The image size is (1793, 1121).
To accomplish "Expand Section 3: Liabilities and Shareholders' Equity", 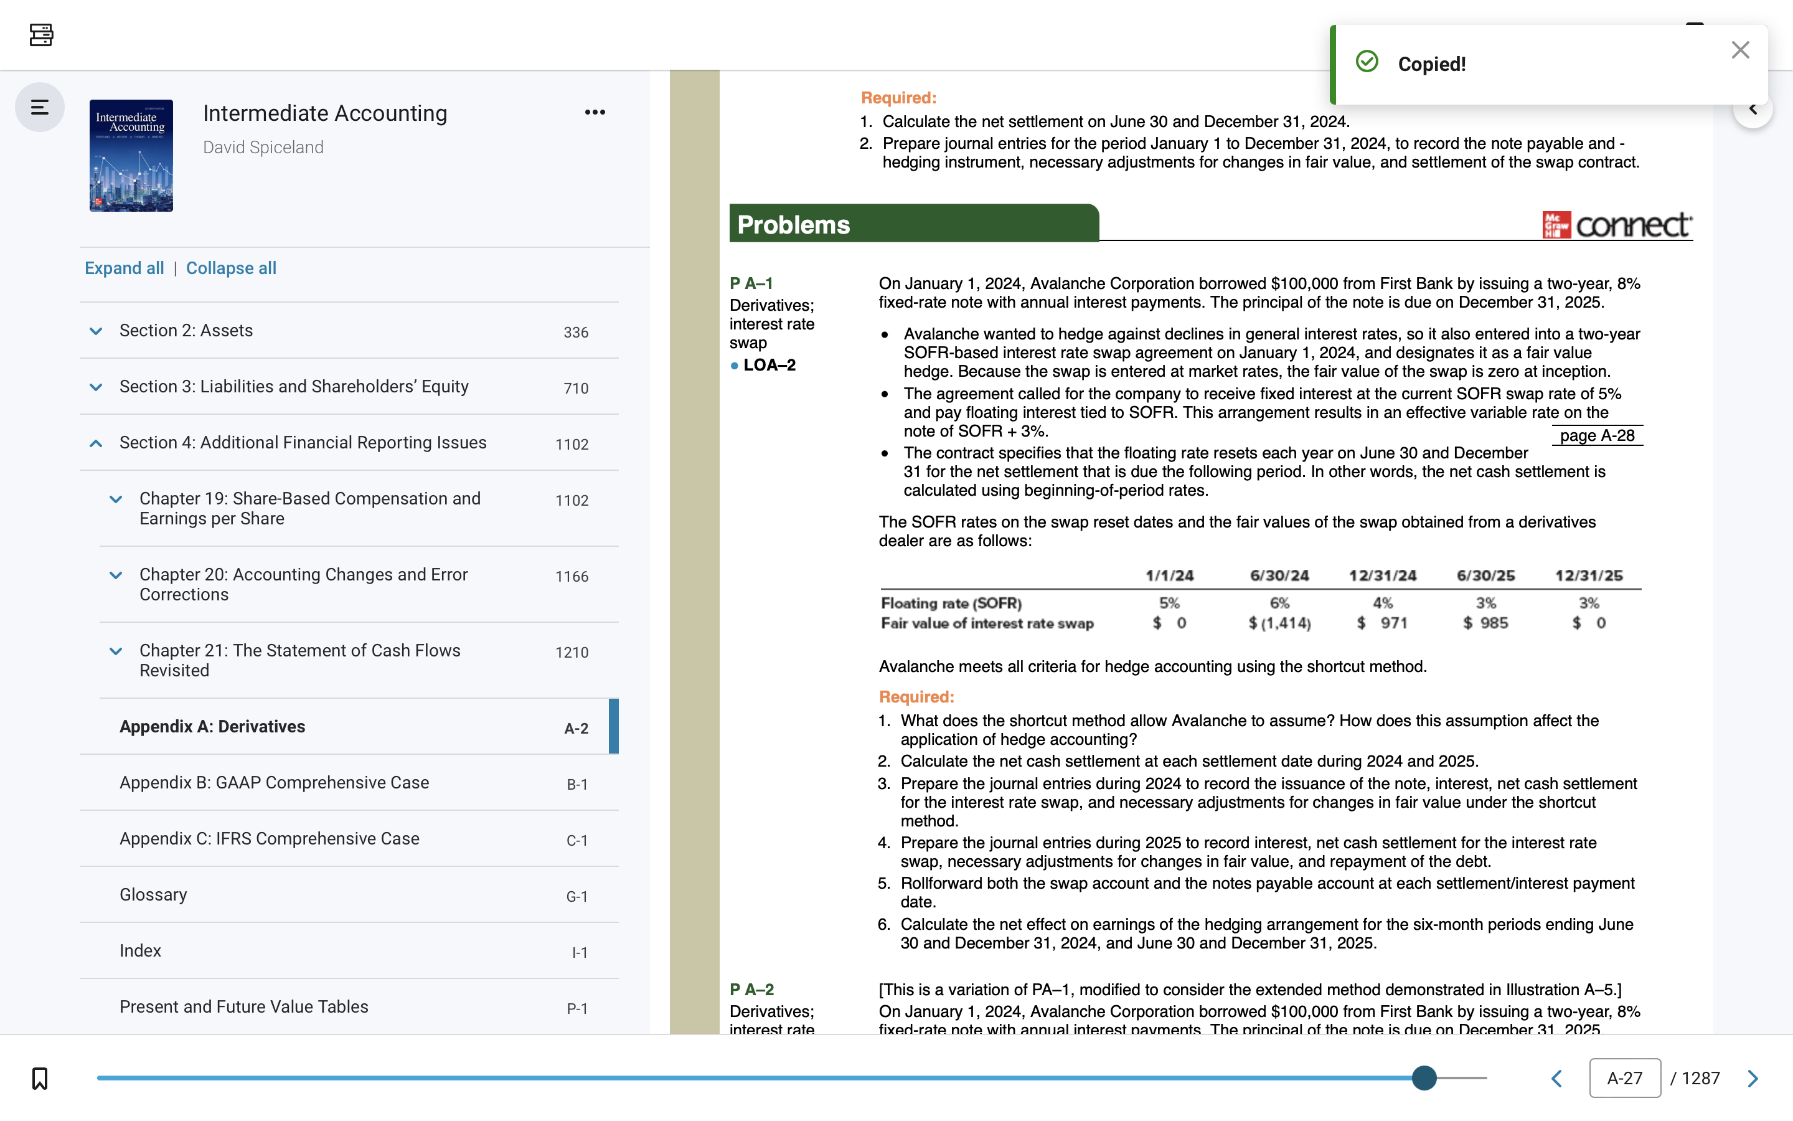I will (x=96, y=386).
